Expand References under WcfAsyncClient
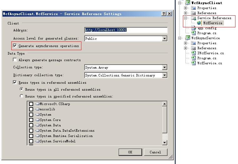Screen dimensions: 238x164 click(185, 13)
